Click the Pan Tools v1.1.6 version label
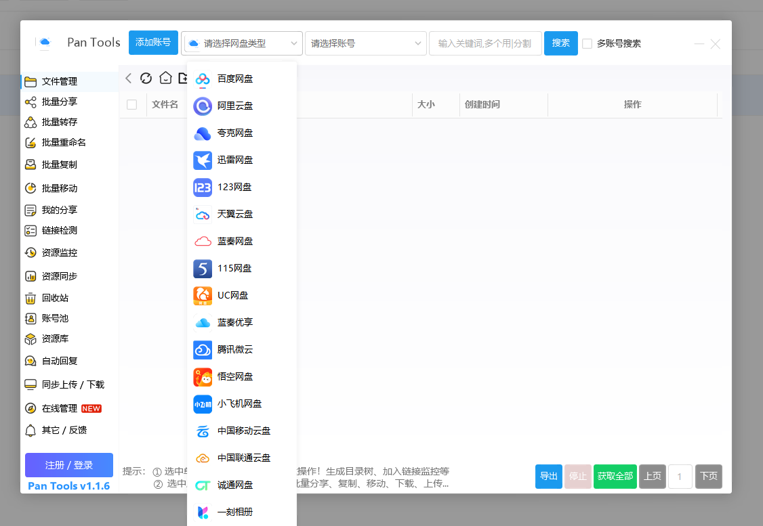This screenshot has width=763, height=526. [x=68, y=485]
